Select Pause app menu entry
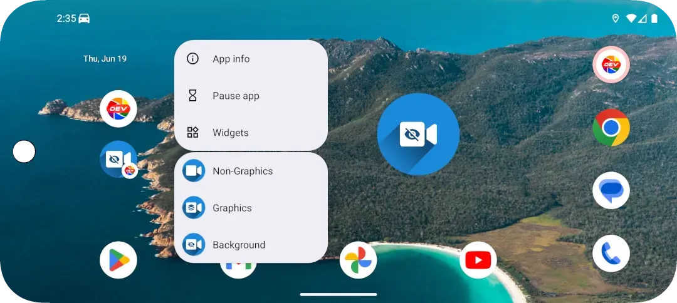 click(251, 96)
